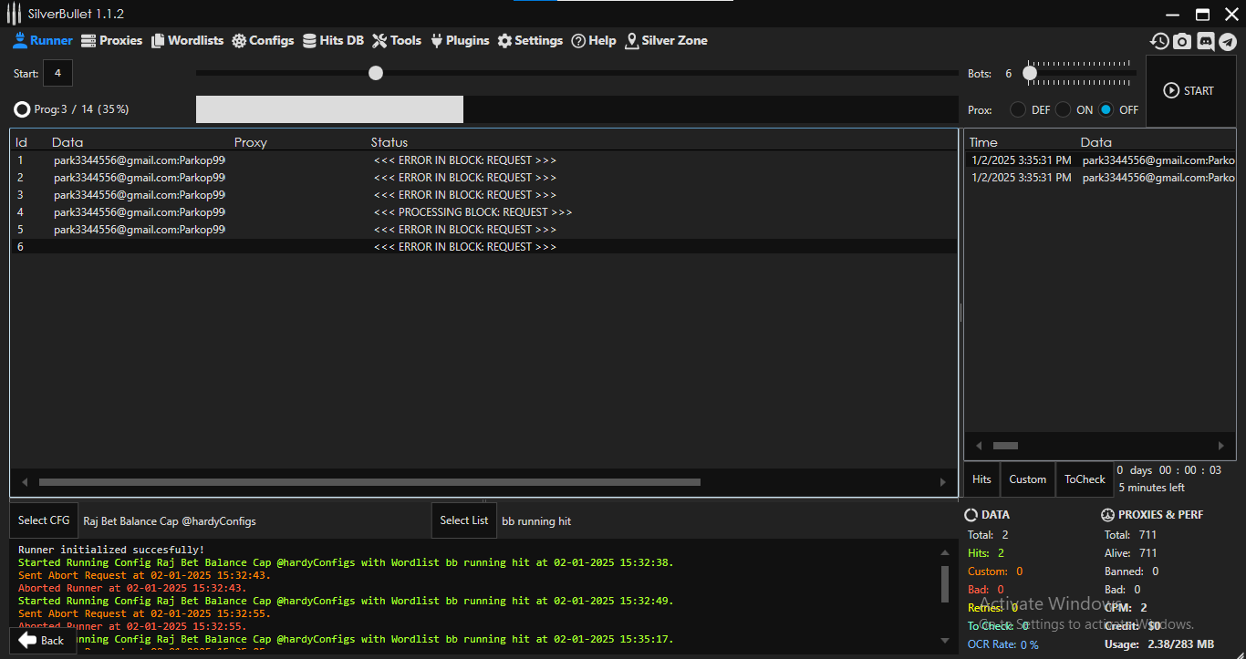Click the Hits: 2 statistic
This screenshot has height=659, width=1246.
986,553
